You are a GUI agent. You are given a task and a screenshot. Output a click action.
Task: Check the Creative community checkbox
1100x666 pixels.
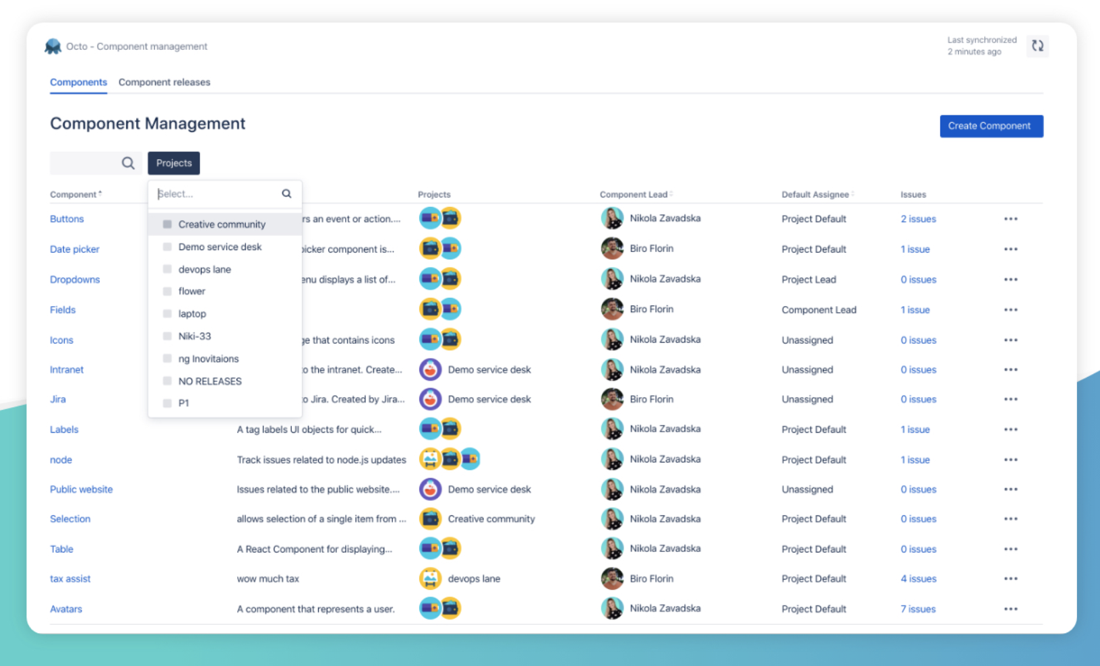167,224
